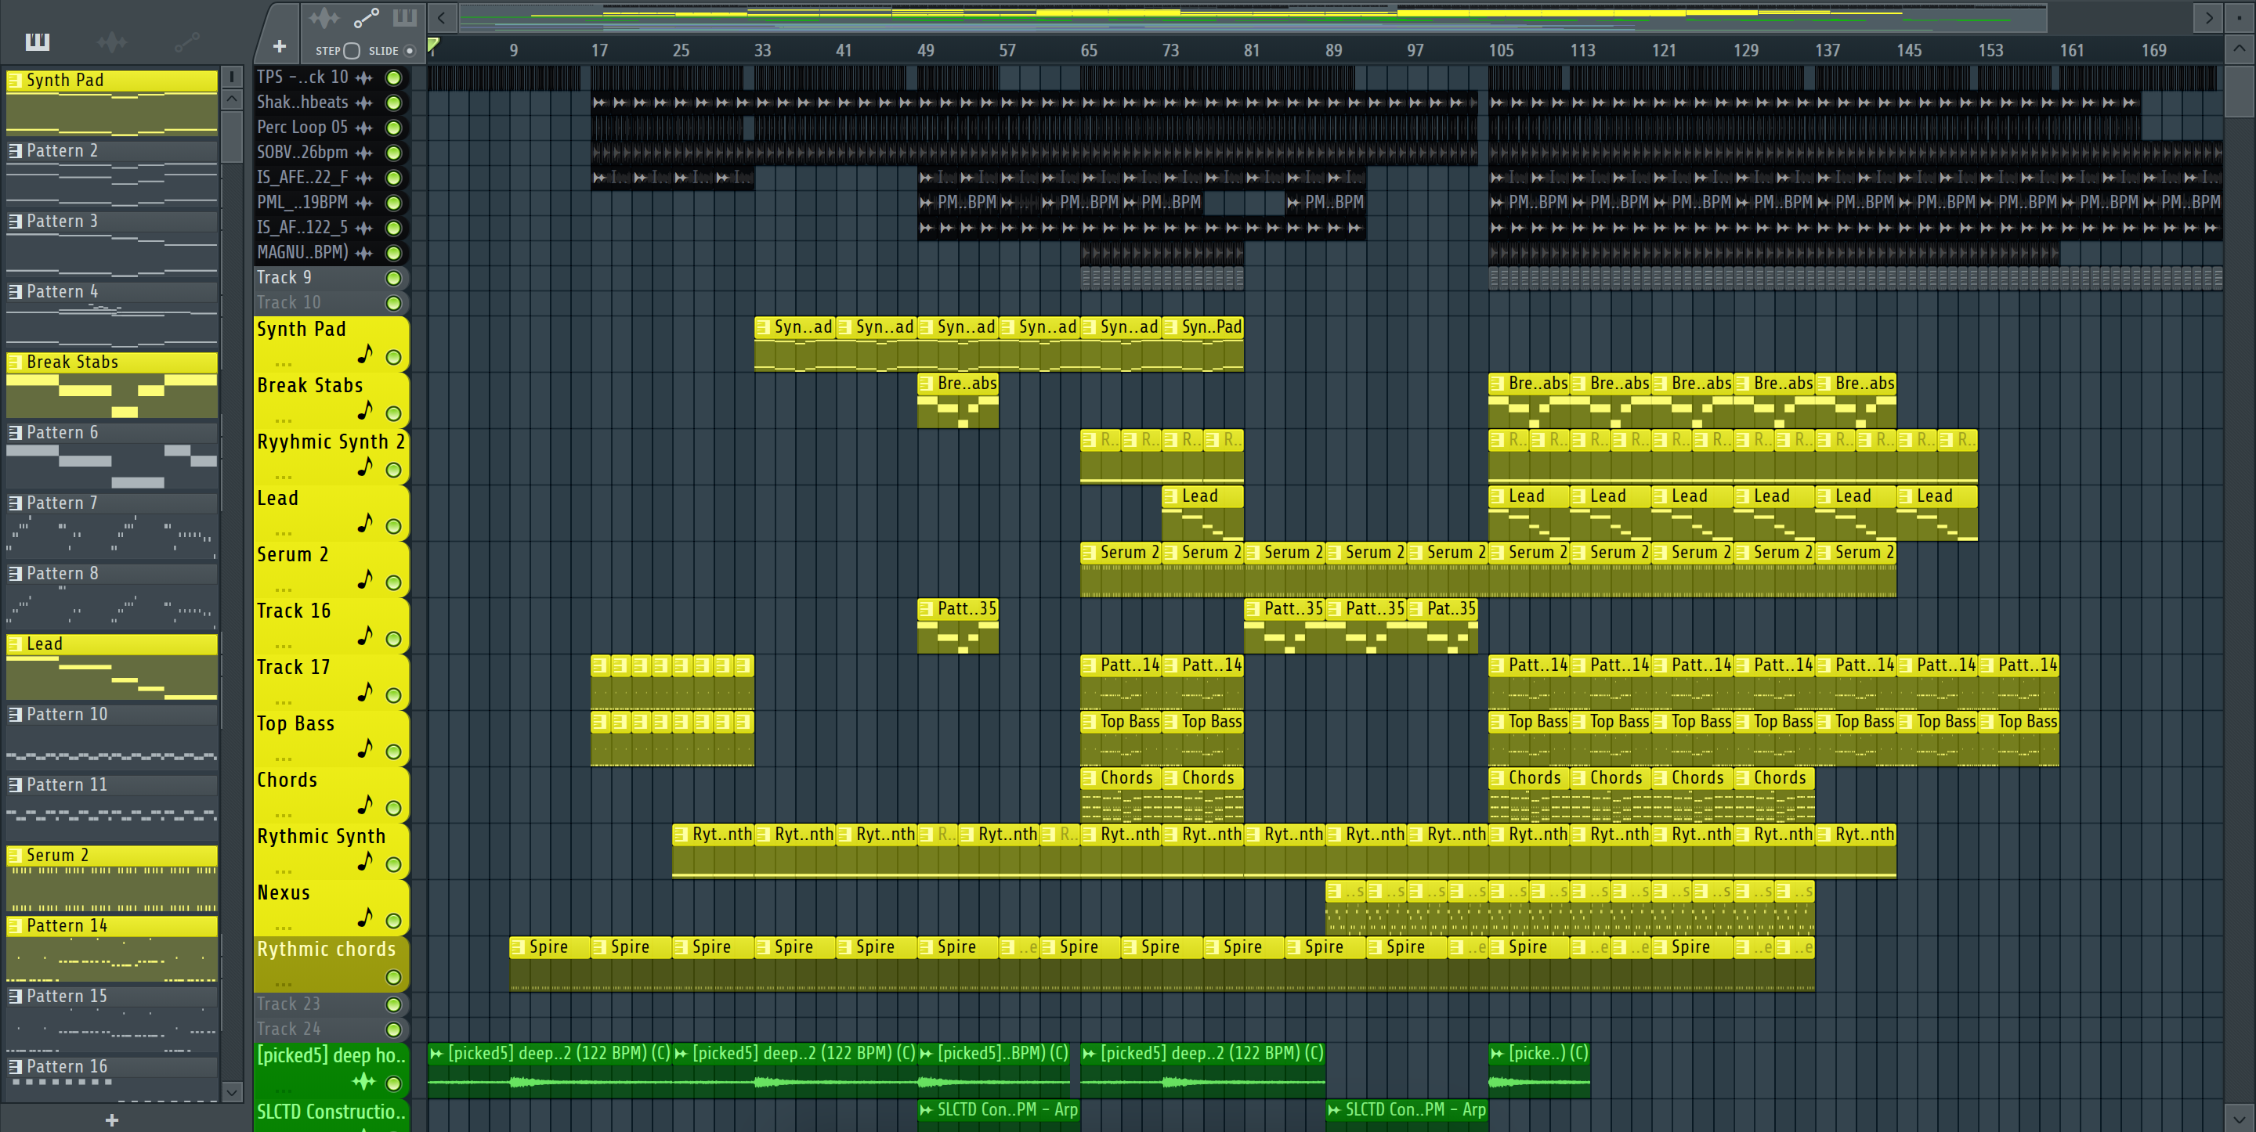Click bar 105 on the timeline ruler
The width and height of the screenshot is (2256, 1132).
1501,50
